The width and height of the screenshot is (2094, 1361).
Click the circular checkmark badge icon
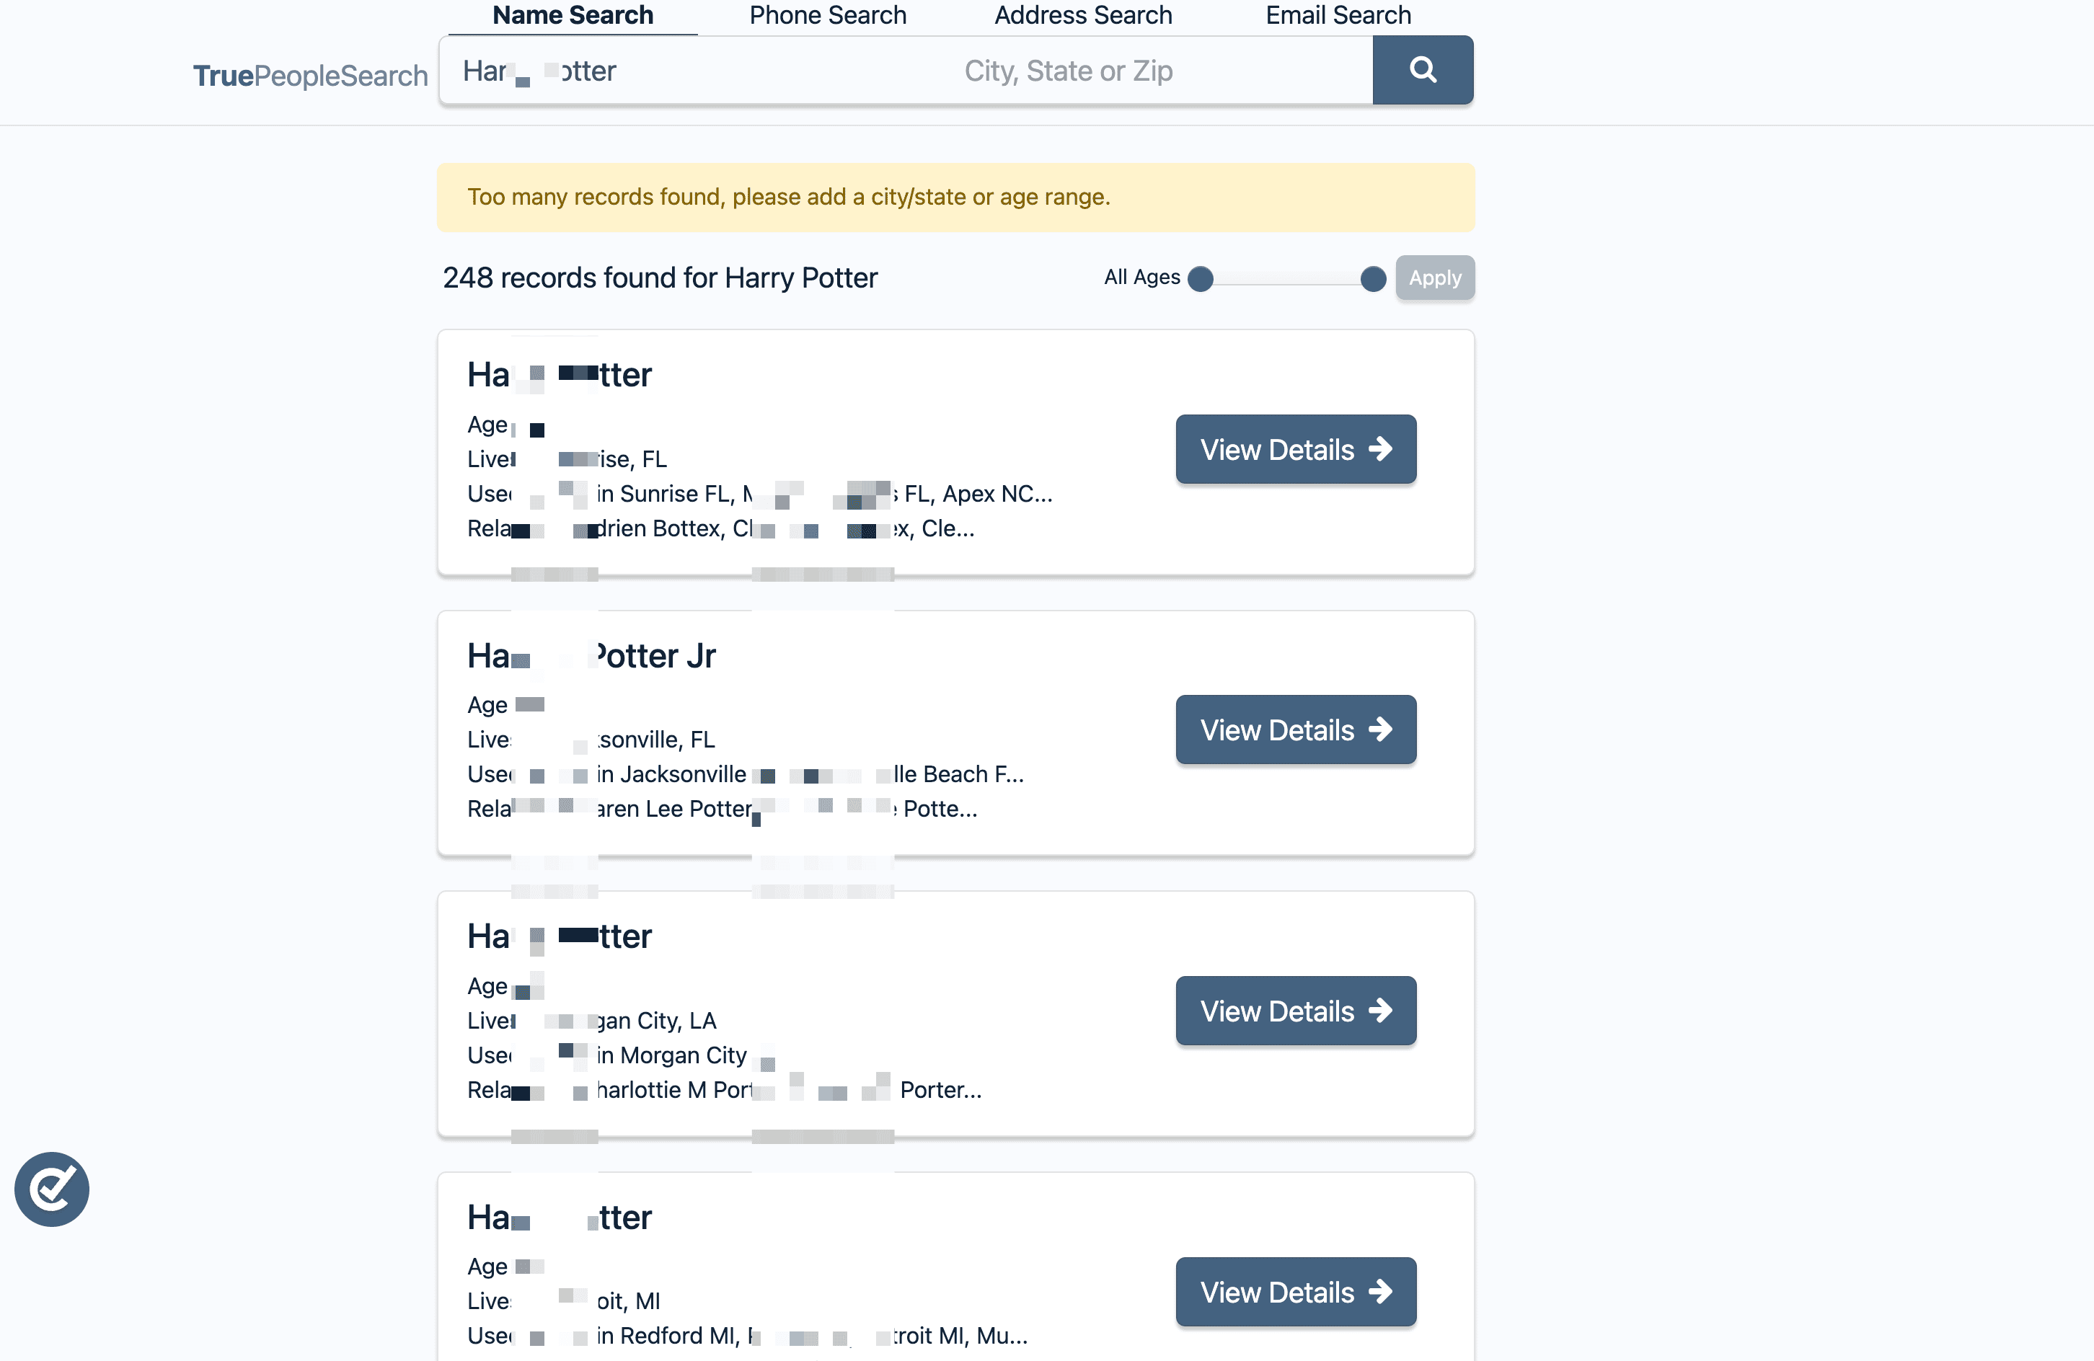tap(52, 1189)
